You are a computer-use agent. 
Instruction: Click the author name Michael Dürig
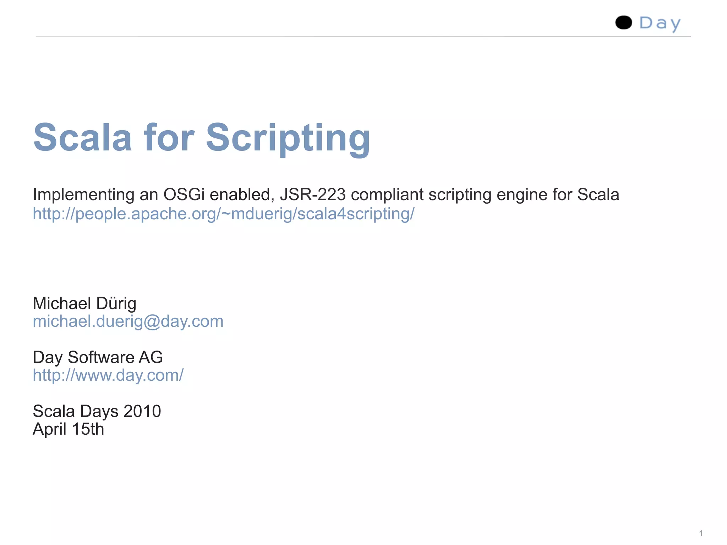tap(84, 304)
